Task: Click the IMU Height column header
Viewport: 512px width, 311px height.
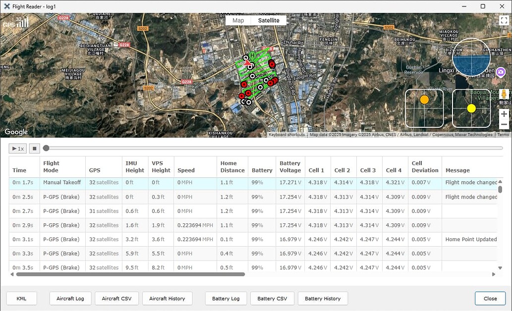Action: (134, 166)
